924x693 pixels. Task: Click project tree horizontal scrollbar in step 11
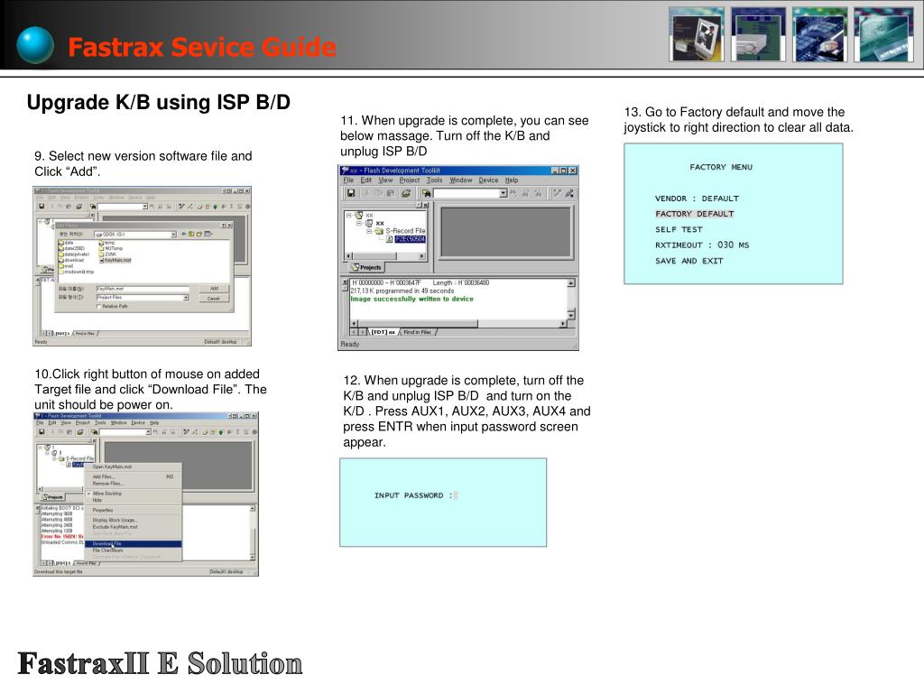[x=385, y=255]
